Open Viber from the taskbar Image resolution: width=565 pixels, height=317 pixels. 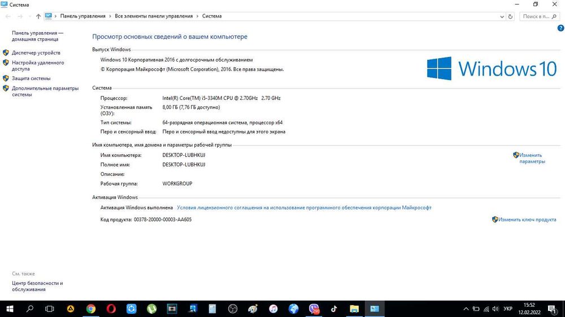(314, 309)
